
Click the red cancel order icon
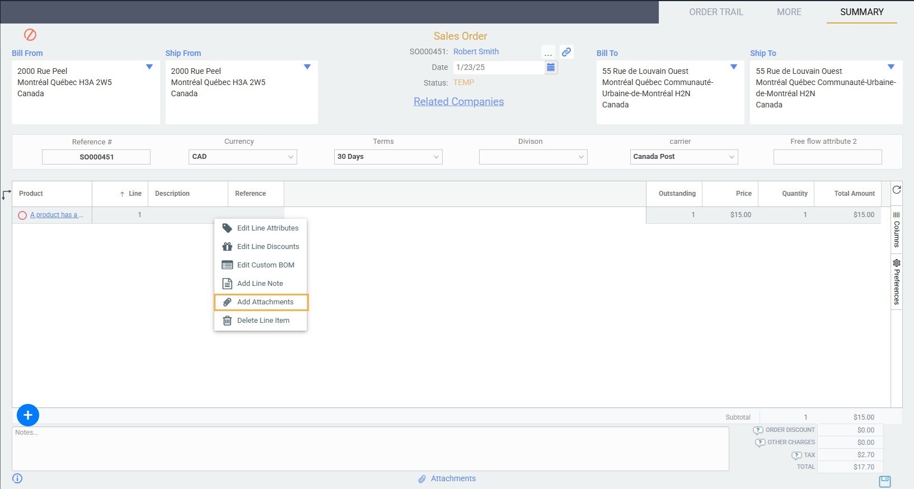click(x=30, y=35)
